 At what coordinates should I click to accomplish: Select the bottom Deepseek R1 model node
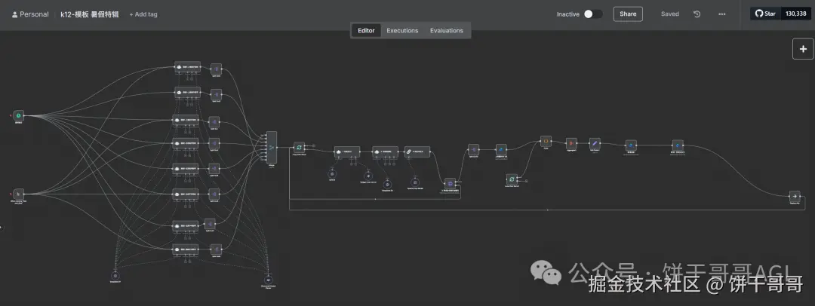(x=115, y=275)
